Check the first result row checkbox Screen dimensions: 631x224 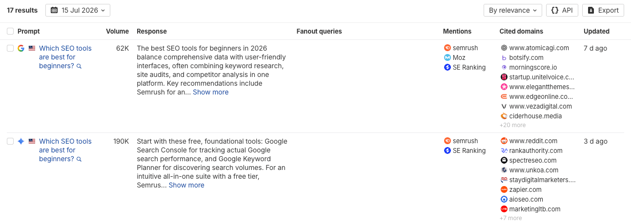pyautogui.click(x=10, y=48)
